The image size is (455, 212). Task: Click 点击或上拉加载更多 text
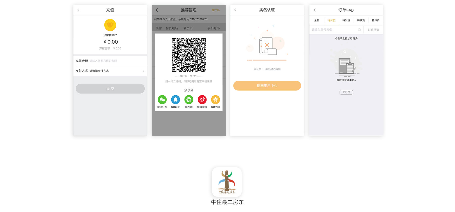(346, 39)
